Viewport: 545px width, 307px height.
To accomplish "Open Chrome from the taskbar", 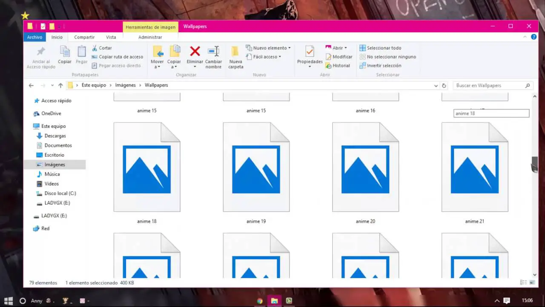I will point(260,301).
